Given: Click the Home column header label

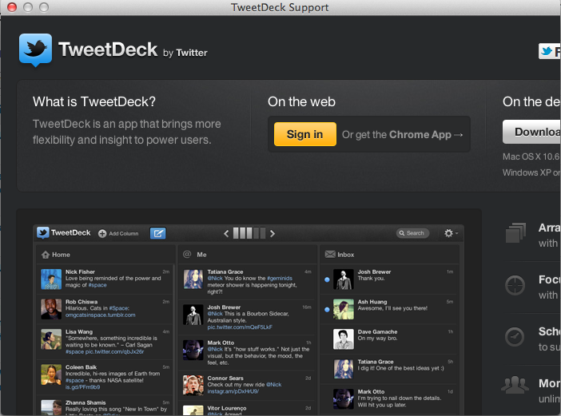Looking at the screenshot, I should [62, 255].
